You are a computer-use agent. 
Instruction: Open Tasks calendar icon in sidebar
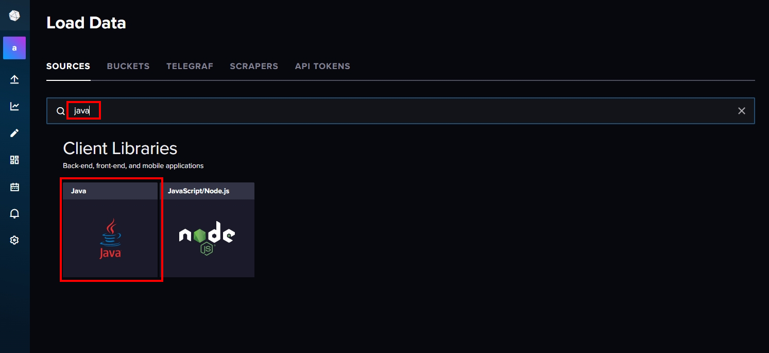14,187
